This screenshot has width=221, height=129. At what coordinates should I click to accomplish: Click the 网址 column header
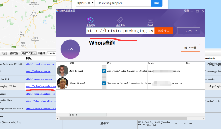[x=29, y=59]
